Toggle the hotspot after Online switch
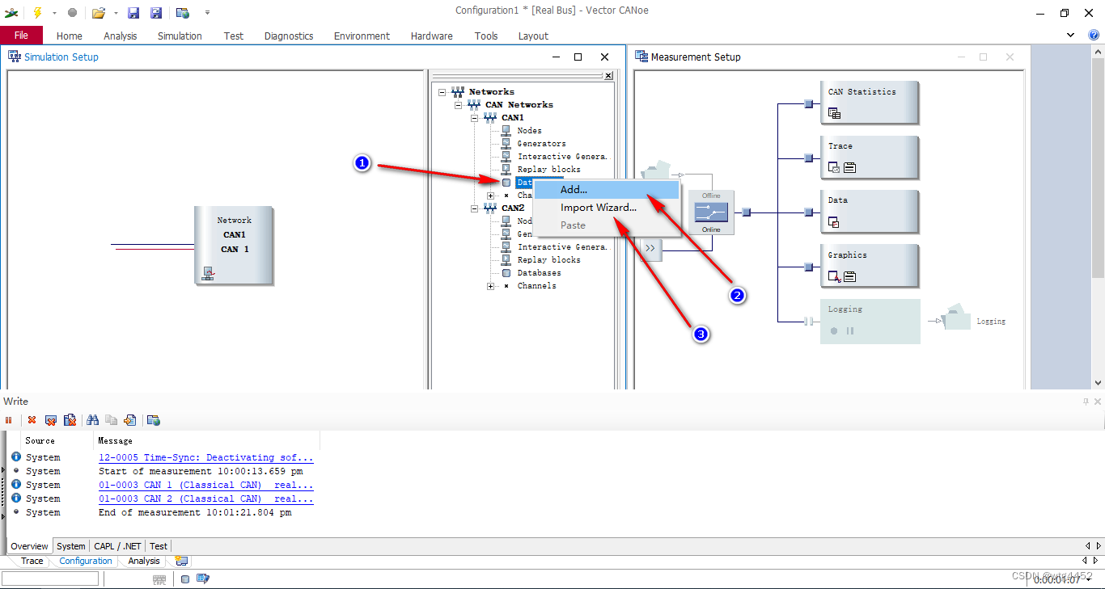The height and width of the screenshot is (589, 1105). [x=747, y=212]
